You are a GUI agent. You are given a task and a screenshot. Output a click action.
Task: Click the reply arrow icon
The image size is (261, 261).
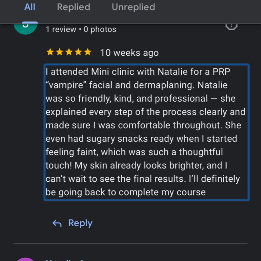coord(57,223)
